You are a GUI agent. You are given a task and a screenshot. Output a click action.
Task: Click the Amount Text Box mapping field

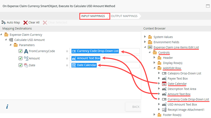point(104,58)
